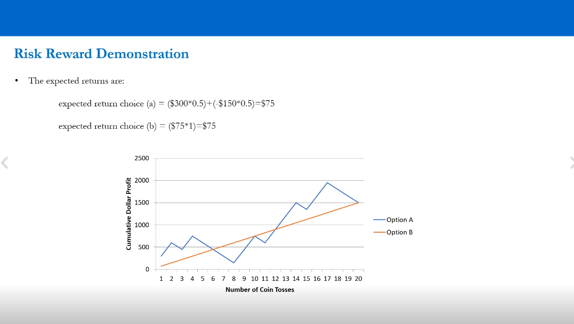This screenshot has height=324, width=574.
Task: Click the Option A point at toss 14
Action: pyautogui.click(x=296, y=203)
